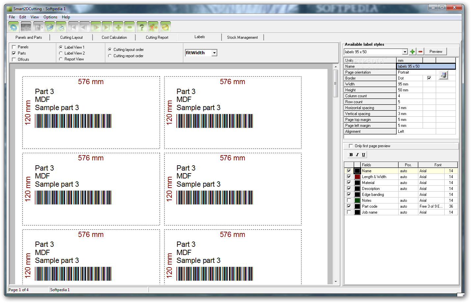Switch to the Panels and Parts tab
Screen dimensions: 471x303
(29, 37)
